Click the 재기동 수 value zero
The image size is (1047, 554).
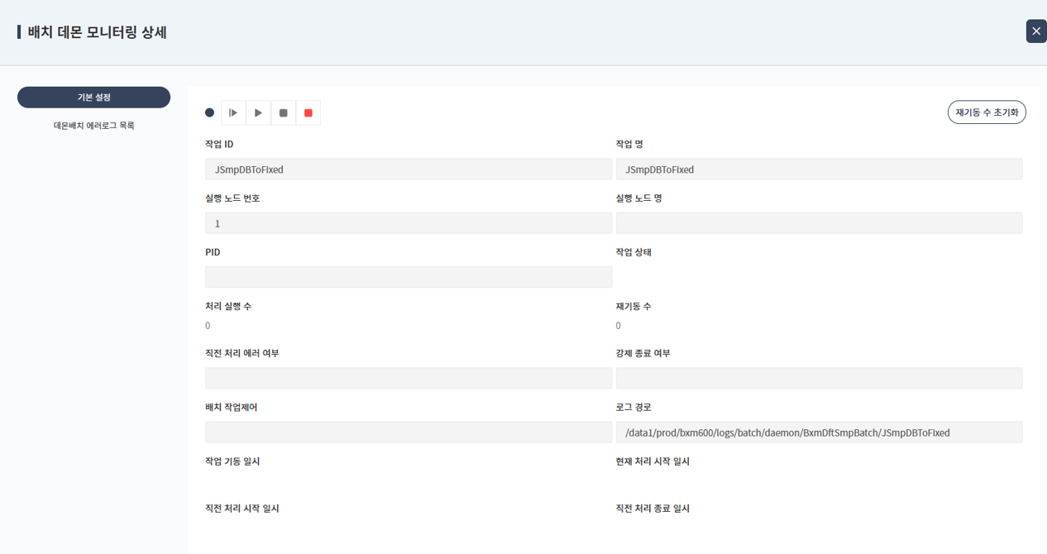[x=619, y=326]
